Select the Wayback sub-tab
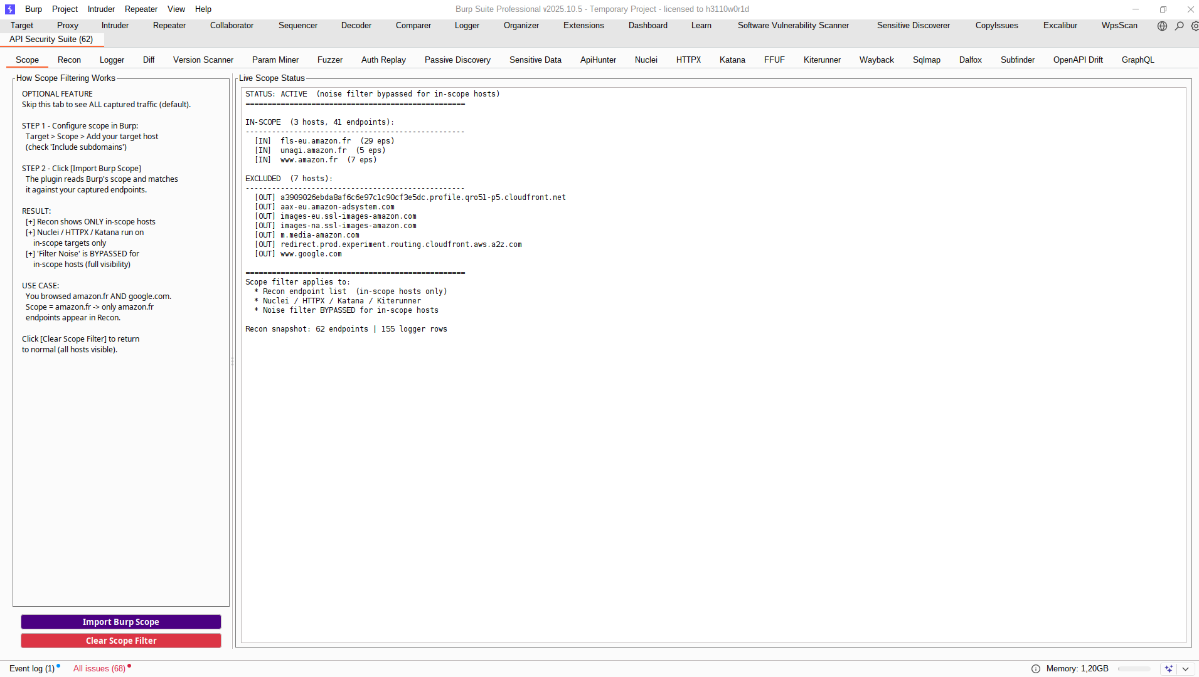 (877, 60)
